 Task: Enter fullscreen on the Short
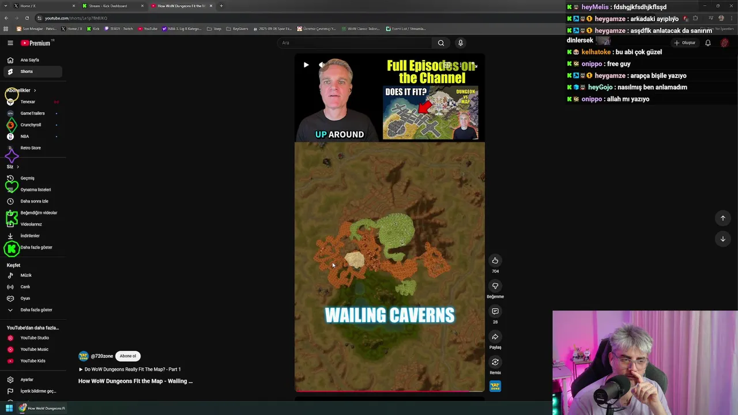[474, 65]
